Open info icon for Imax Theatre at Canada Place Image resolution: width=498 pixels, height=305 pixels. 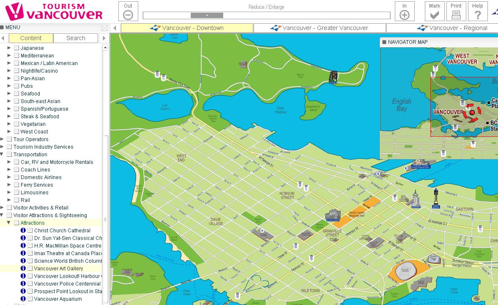click(x=23, y=253)
